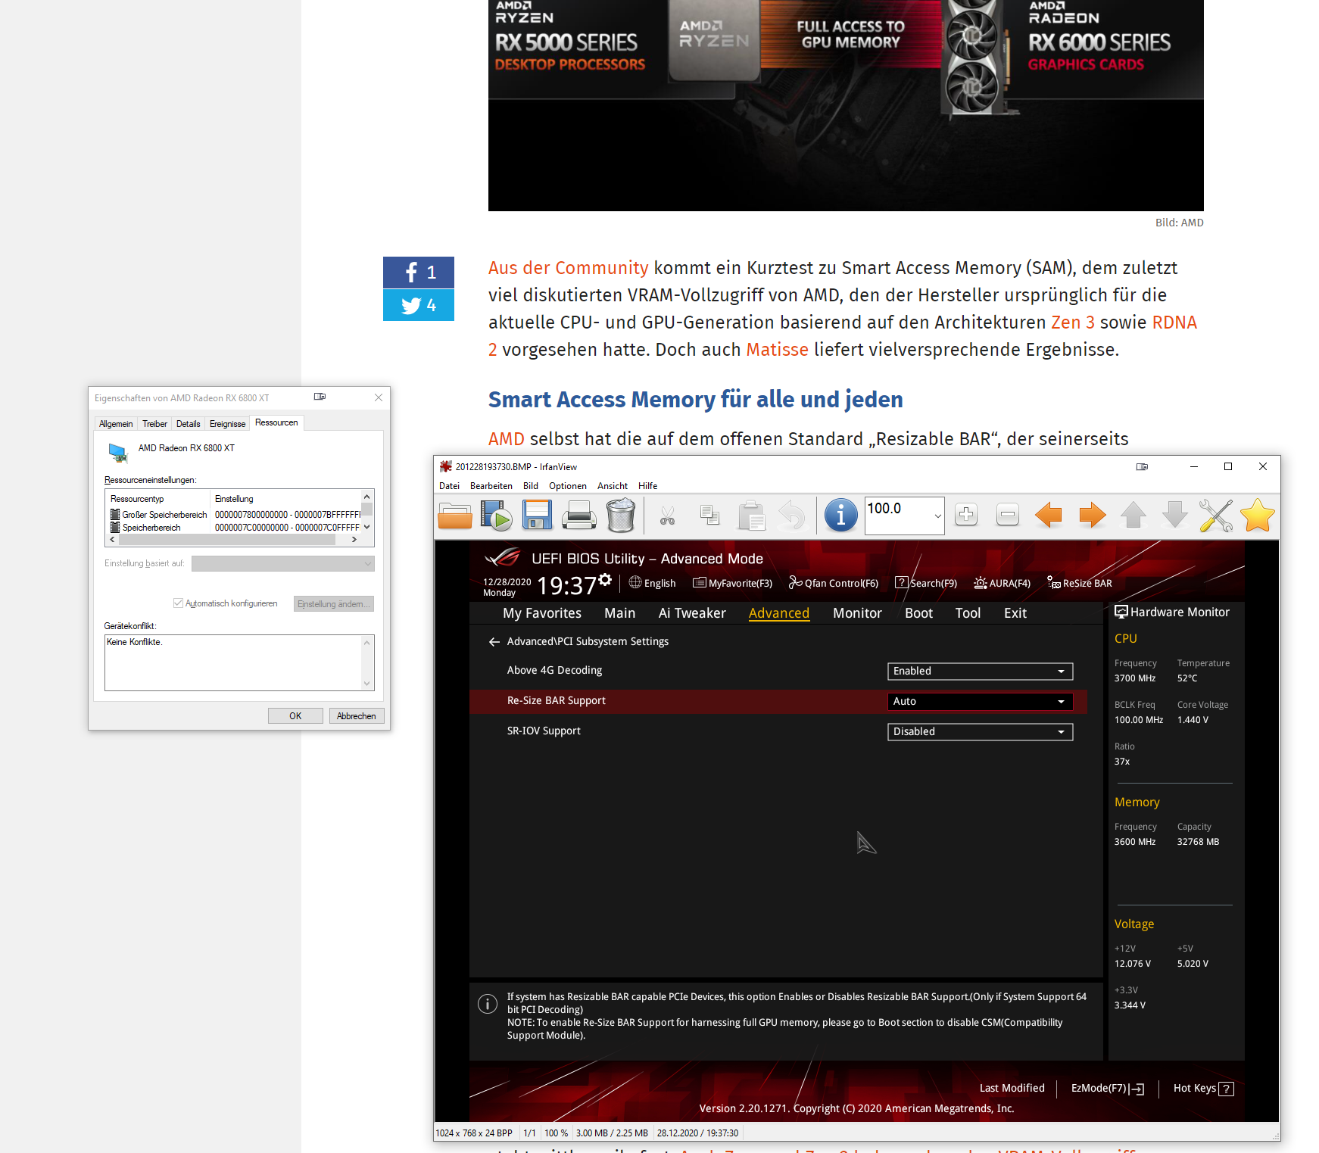The width and height of the screenshot is (1319, 1153).
Task: Go to next image with right orange arrow
Action: coord(1092,516)
